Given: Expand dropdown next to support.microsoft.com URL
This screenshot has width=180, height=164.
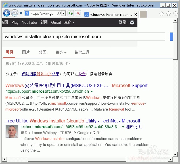Looking at the screenshot, I should click(92, 92).
